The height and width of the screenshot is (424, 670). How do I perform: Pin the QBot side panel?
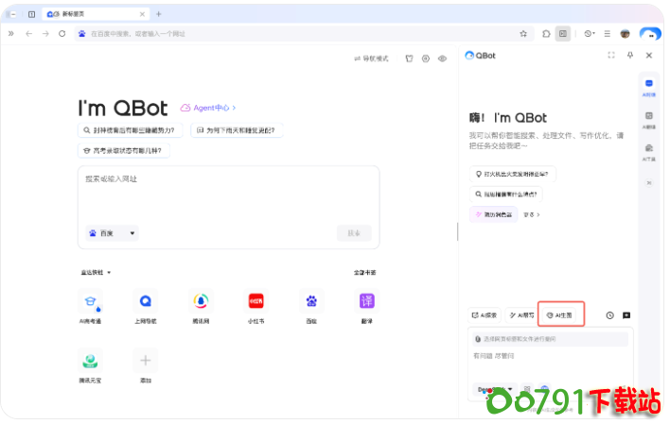(630, 55)
